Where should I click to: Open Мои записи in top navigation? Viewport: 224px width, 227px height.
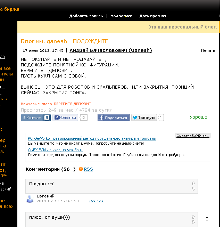pyautogui.click(x=121, y=16)
